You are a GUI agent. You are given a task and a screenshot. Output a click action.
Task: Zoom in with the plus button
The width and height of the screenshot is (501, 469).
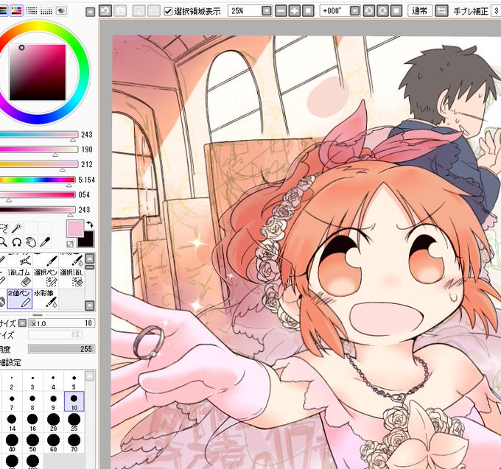pyautogui.click(x=294, y=11)
